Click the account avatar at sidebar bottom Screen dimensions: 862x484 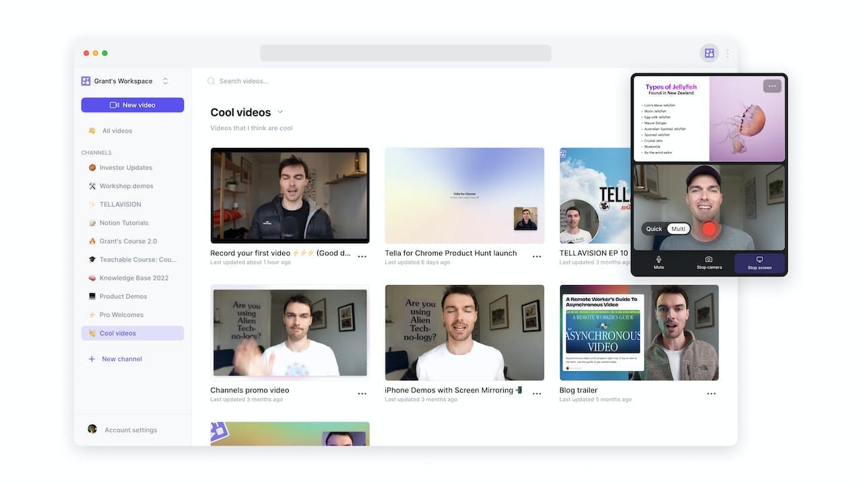(x=92, y=429)
